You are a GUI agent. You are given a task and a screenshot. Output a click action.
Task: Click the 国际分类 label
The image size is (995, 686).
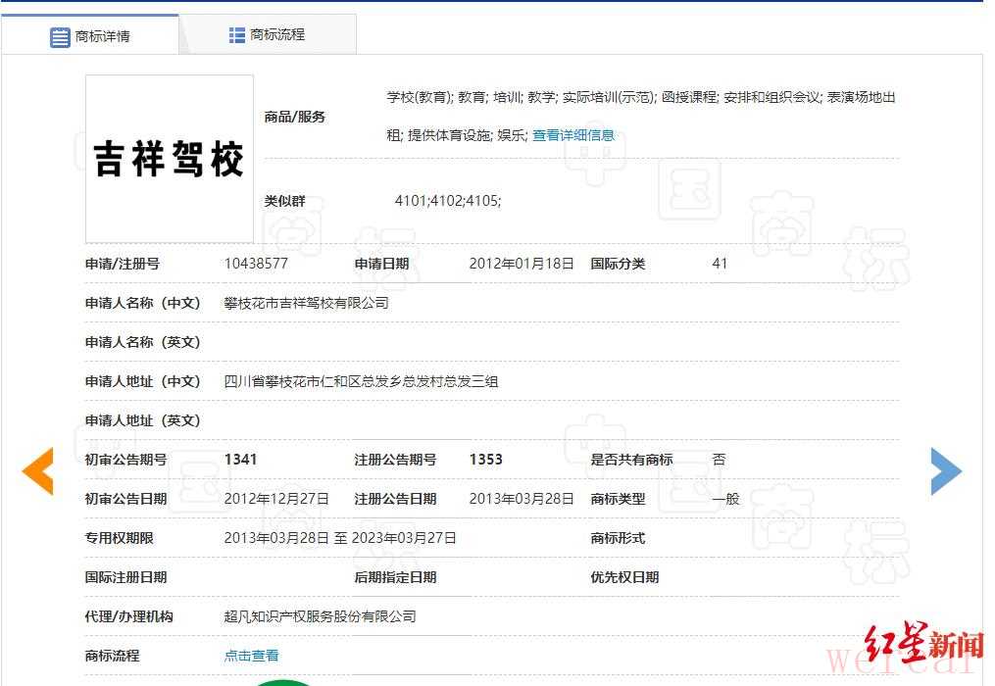(x=618, y=264)
